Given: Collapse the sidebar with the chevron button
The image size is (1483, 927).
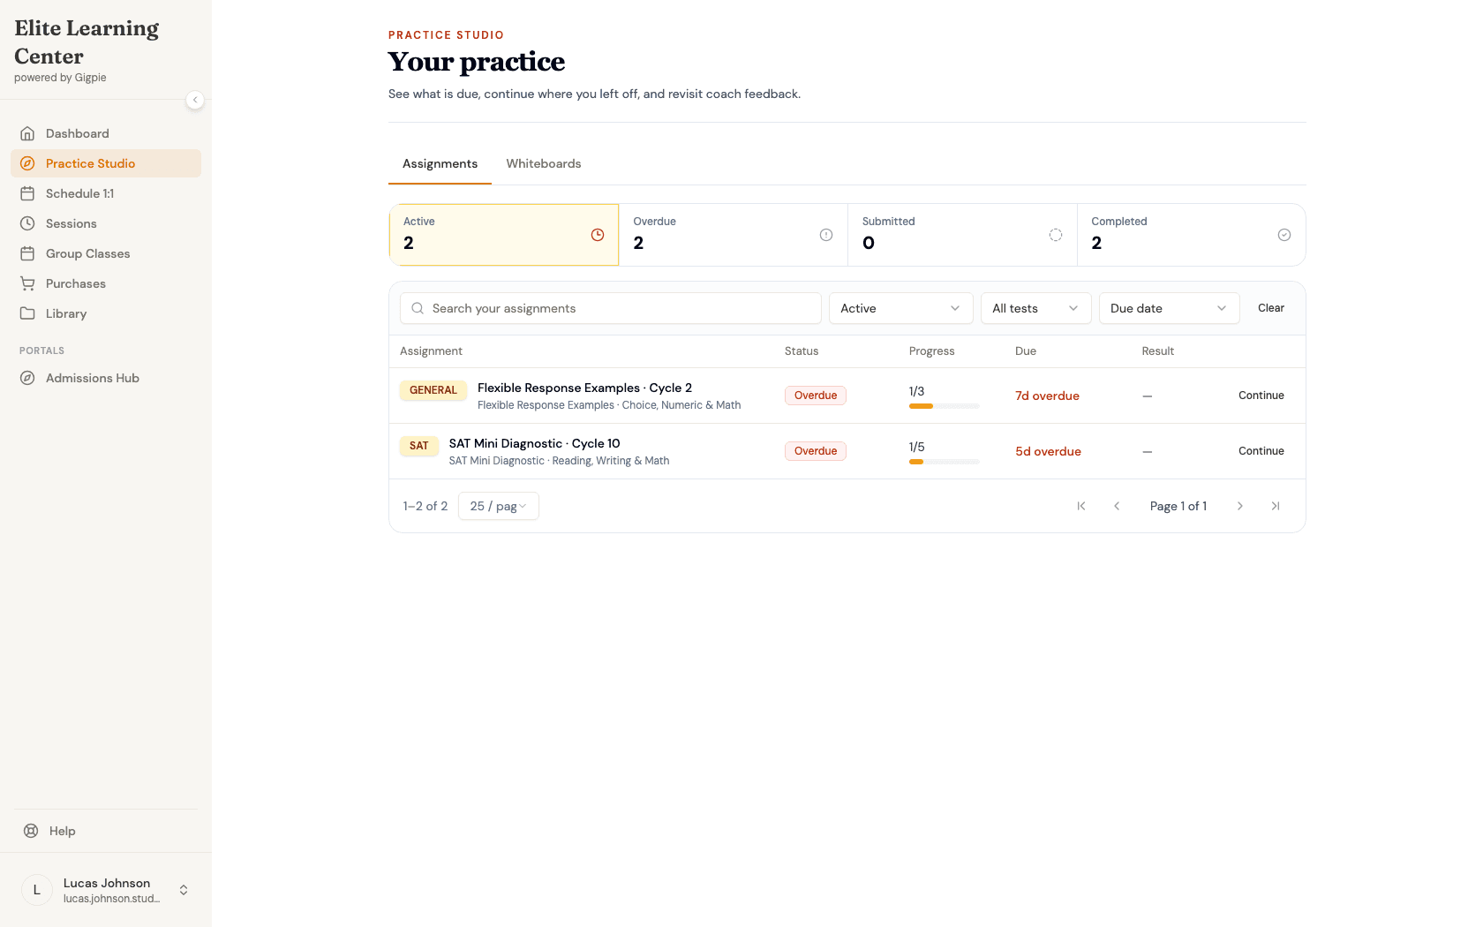Looking at the screenshot, I should click(x=195, y=100).
